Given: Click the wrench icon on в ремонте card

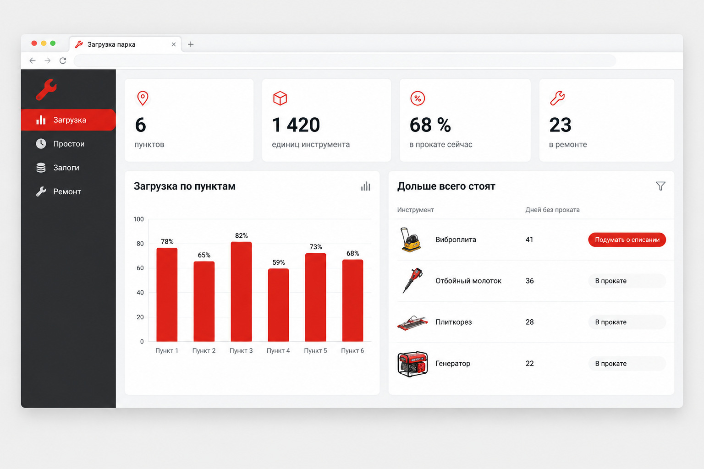Looking at the screenshot, I should [x=557, y=98].
